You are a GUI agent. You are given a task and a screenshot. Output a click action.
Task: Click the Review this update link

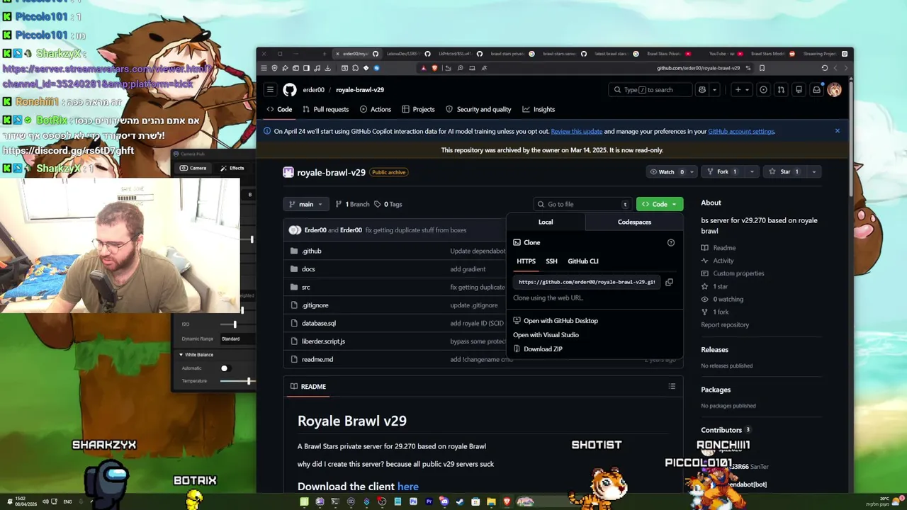pyautogui.click(x=577, y=131)
